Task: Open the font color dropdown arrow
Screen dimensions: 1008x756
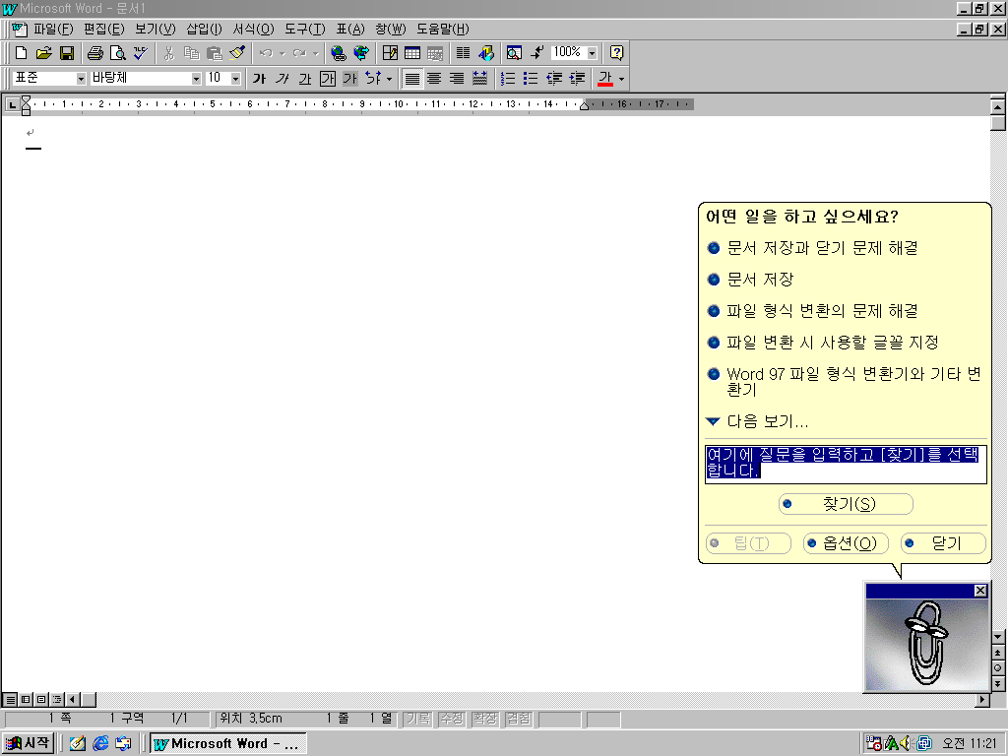Action: click(x=621, y=79)
